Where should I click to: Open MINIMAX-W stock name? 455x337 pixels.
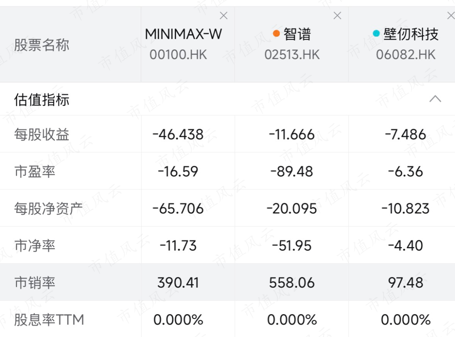point(183,34)
